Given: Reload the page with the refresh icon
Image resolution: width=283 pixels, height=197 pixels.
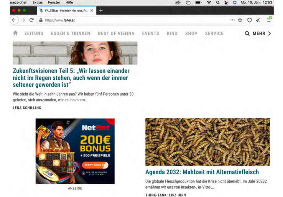Looking at the screenshot, I should [31, 20].
